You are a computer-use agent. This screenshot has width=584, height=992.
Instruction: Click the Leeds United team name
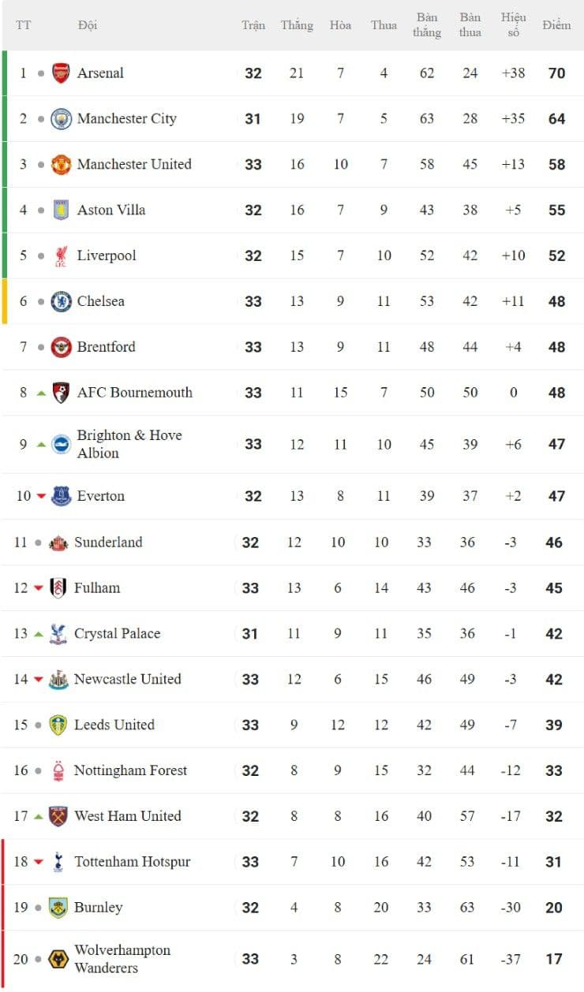point(114,725)
